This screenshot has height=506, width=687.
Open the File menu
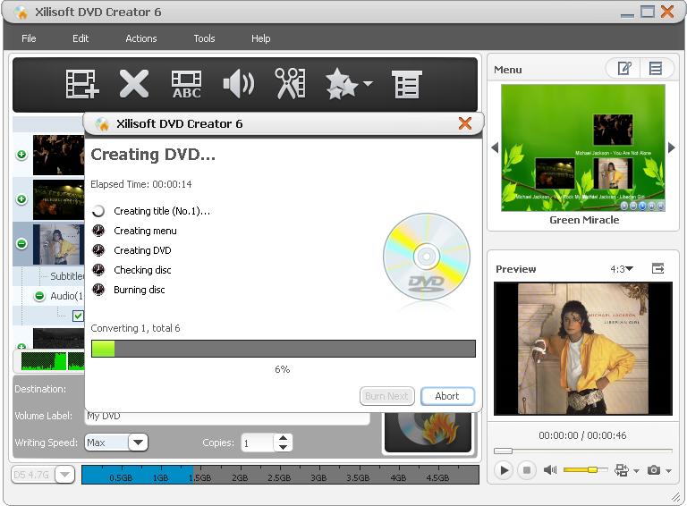click(29, 38)
